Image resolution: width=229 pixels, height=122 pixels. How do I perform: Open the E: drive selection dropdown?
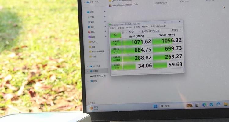[x=156, y=31]
